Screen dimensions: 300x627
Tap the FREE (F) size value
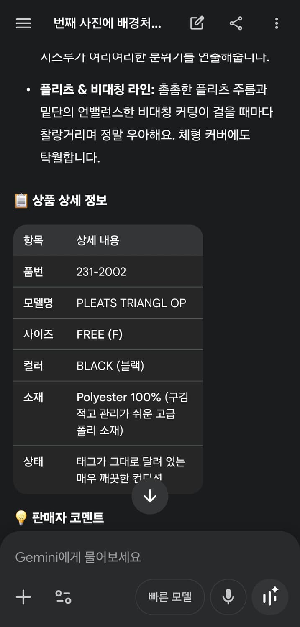[100, 334]
